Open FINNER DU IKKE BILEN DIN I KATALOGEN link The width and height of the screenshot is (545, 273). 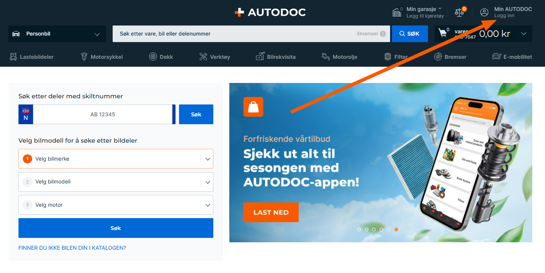pos(72,248)
